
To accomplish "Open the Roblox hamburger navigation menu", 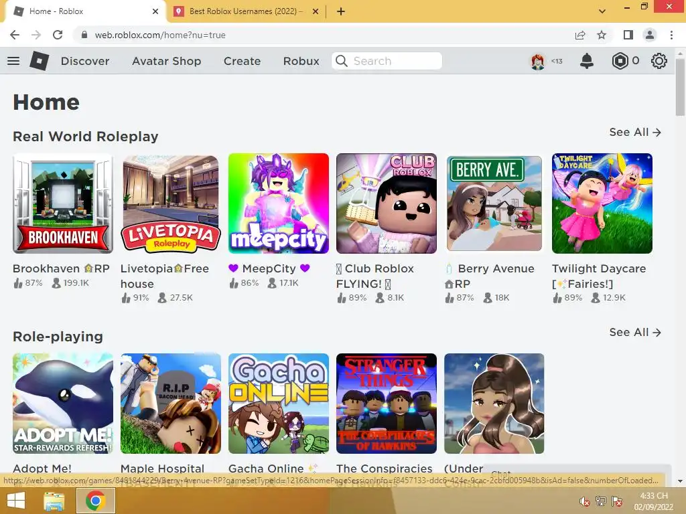I will point(13,61).
